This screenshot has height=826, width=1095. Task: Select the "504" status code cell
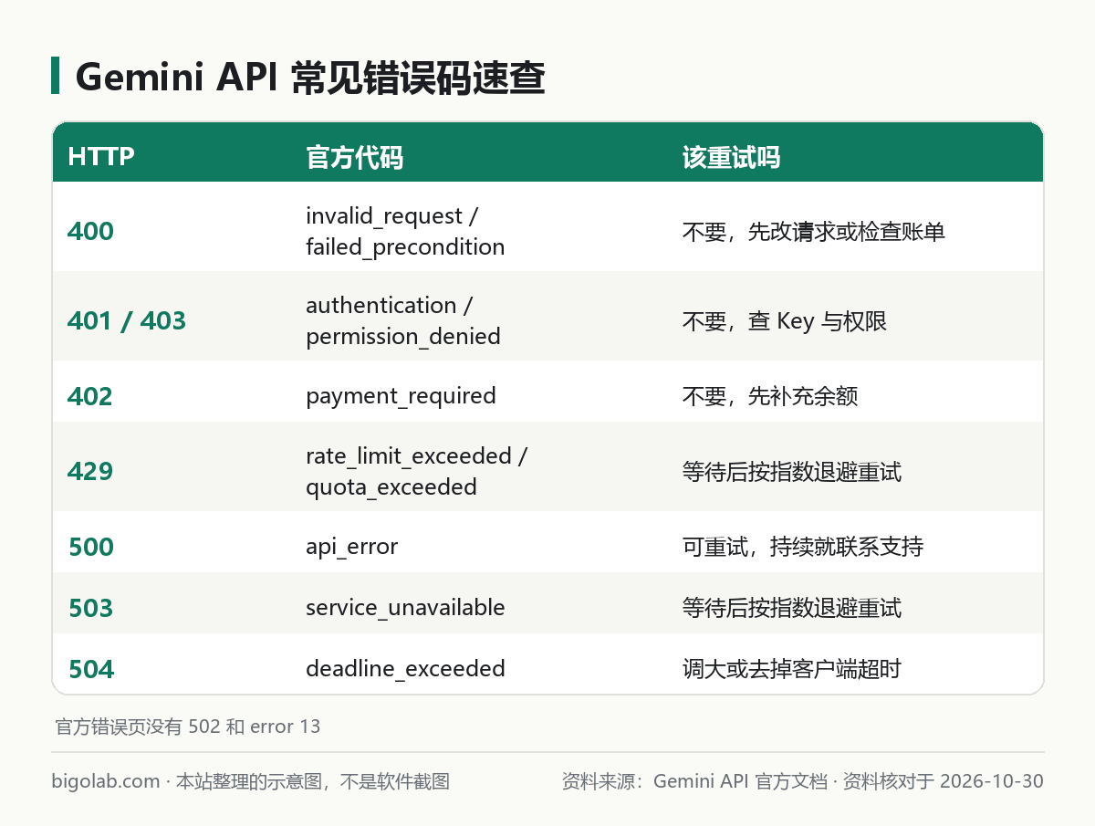click(x=91, y=670)
